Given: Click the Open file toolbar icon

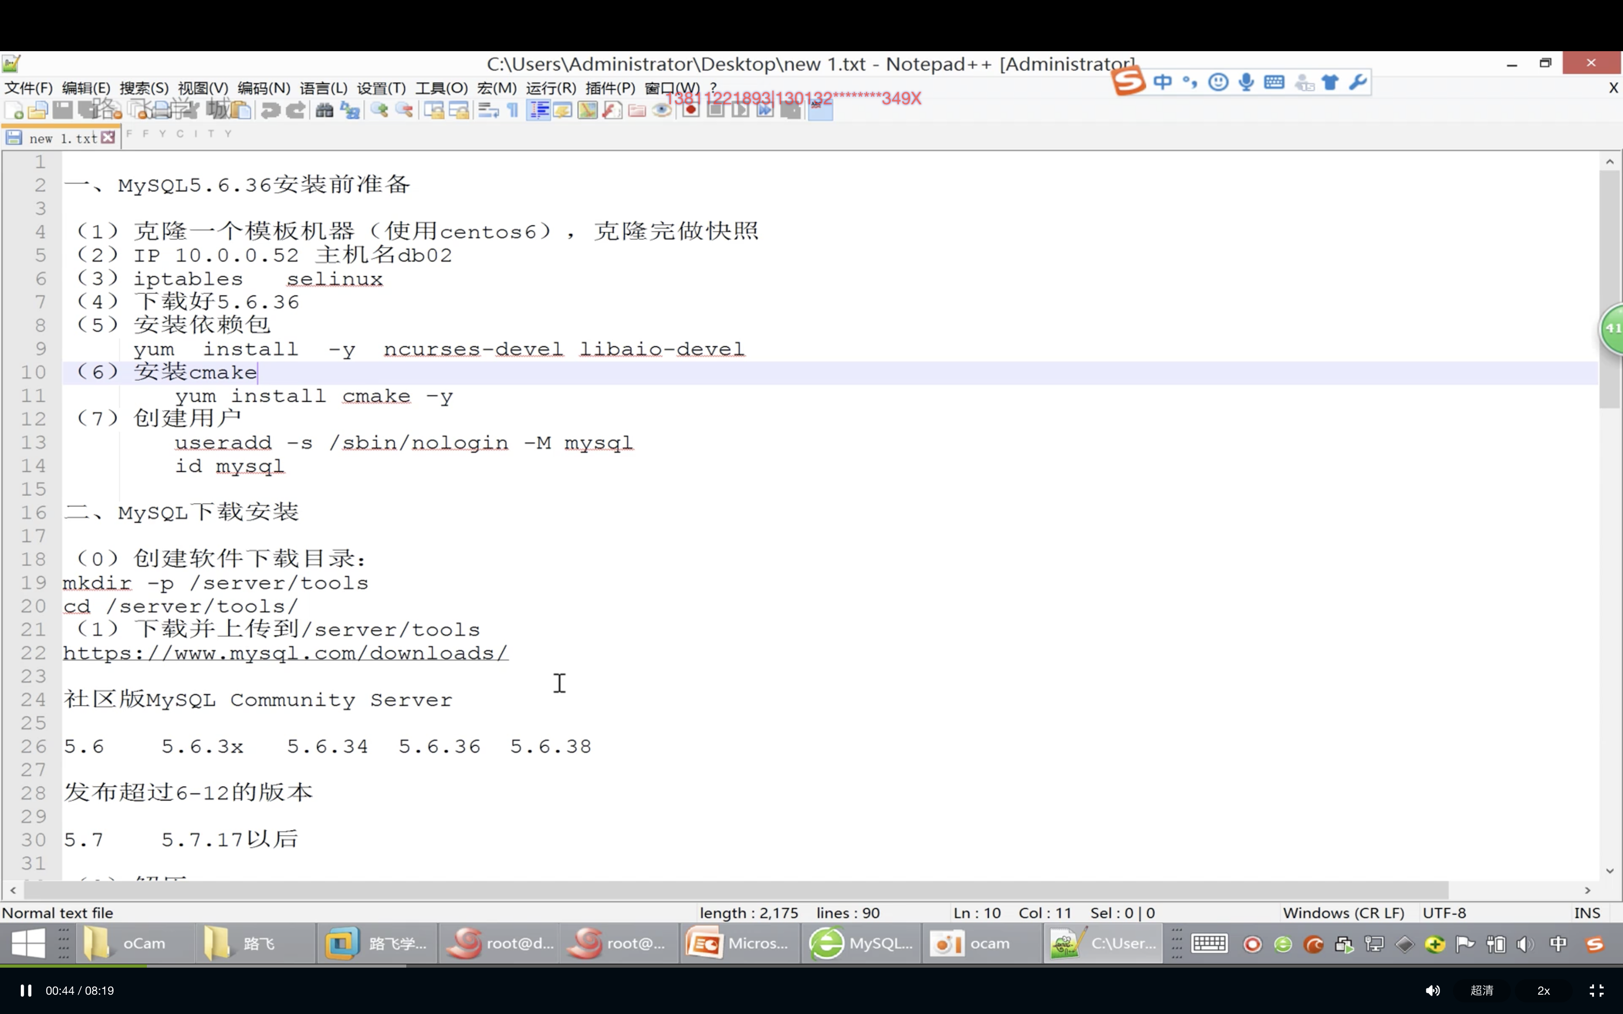Looking at the screenshot, I should pos(38,111).
